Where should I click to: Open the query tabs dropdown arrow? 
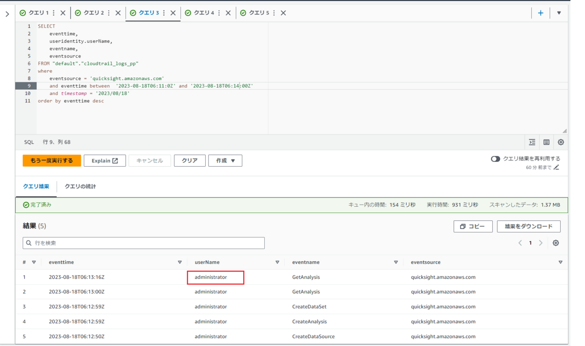559,13
